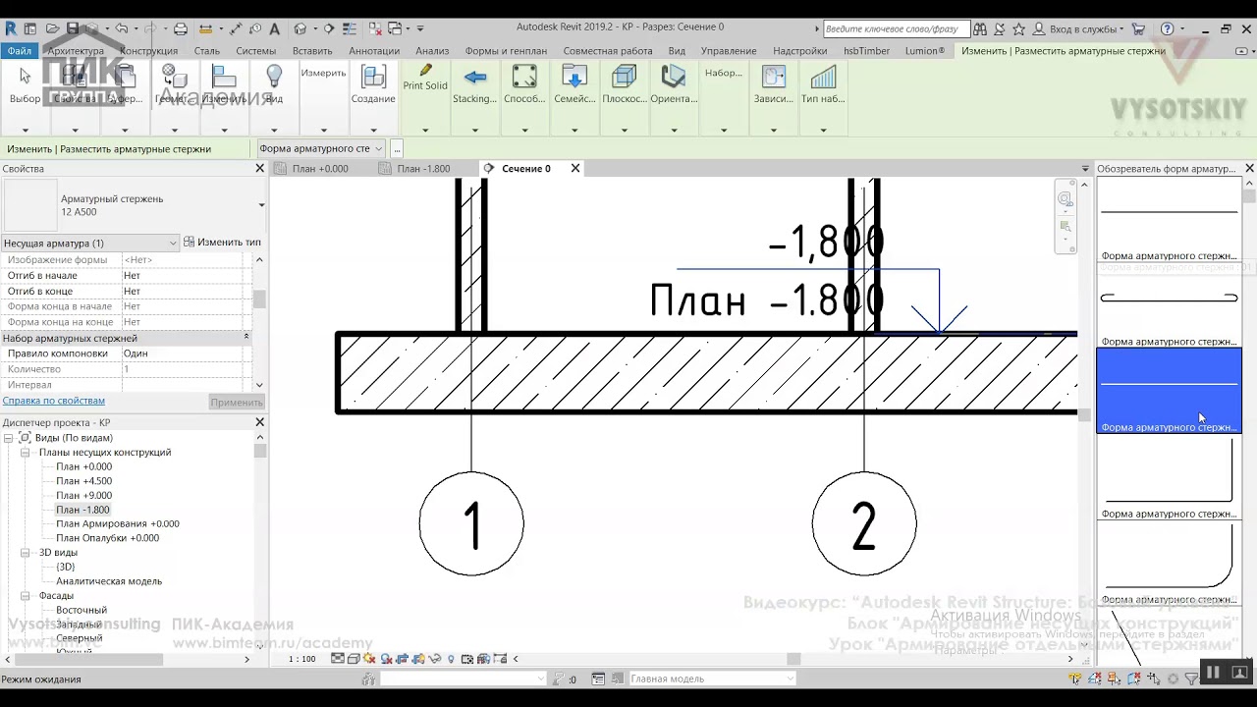1257x707 pixels.
Task: Switch to the План -1.800 view tab
Action: pyautogui.click(x=423, y=169)
